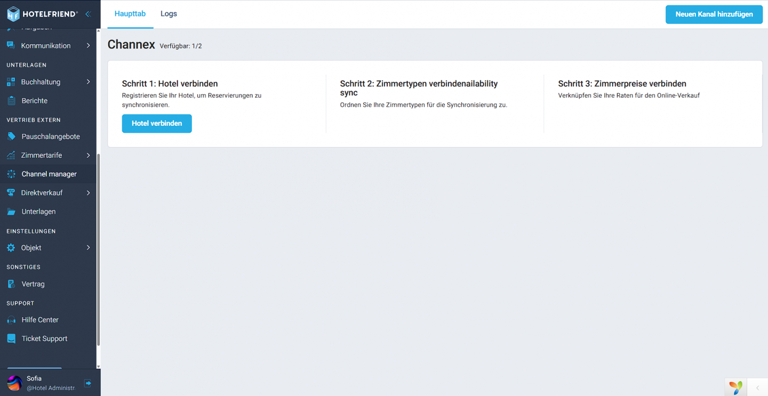Click the Ticket Support icon

pos(11,338)
